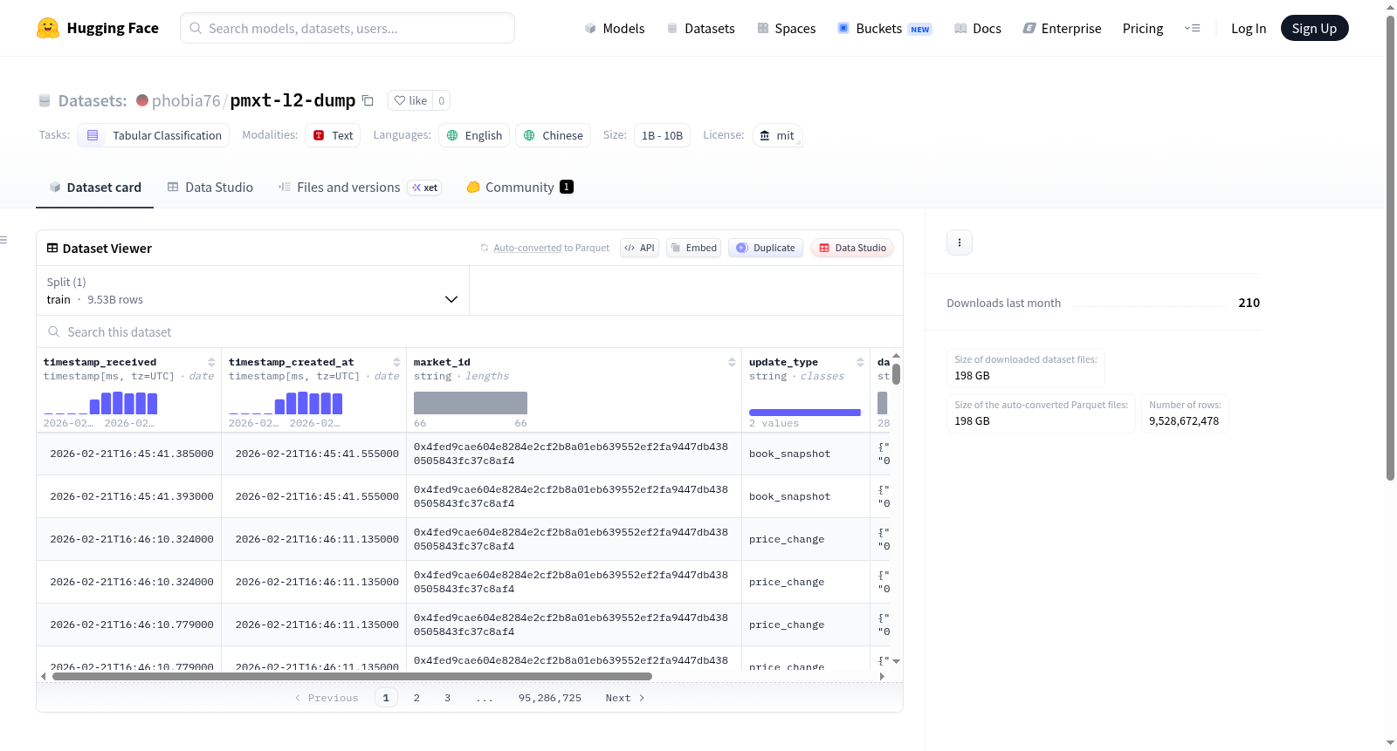
Task: Click the timestamp_received histogram chart
Action: tap(100, 403)
